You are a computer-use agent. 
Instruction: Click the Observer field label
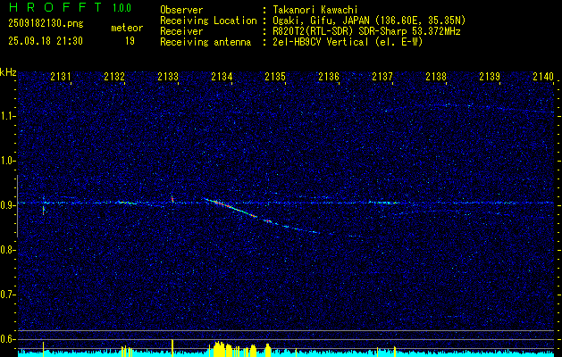tap(181, 10)
